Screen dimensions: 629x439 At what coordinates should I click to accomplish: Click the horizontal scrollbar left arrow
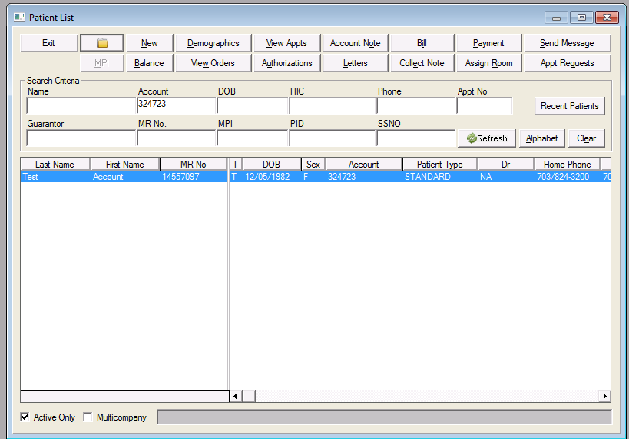click(x=236, y=396)
